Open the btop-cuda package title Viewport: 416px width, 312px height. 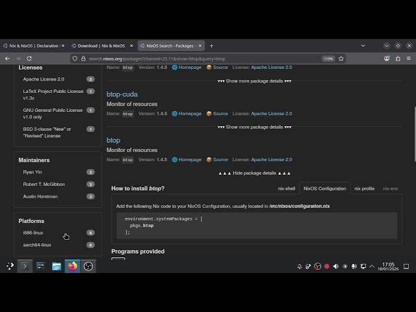tap(122, 94)
